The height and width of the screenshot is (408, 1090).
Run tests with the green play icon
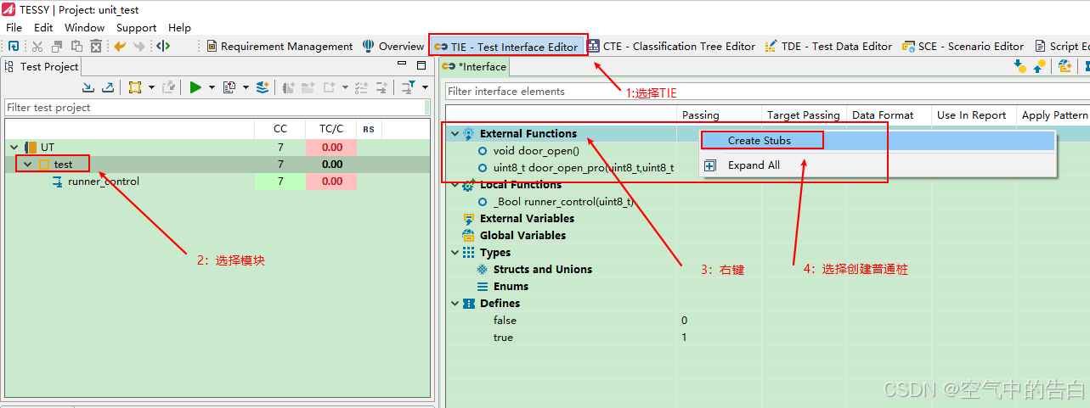pos(195,87)
